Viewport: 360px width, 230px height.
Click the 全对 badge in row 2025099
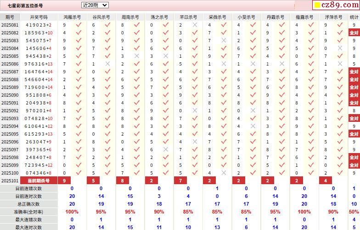pyautogui.click(x=354, y=165)
